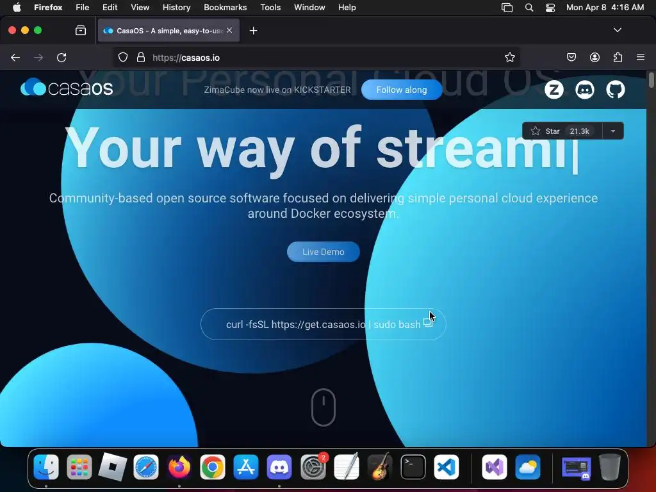Click the browser forward arrow

click(x=38, y=57)
